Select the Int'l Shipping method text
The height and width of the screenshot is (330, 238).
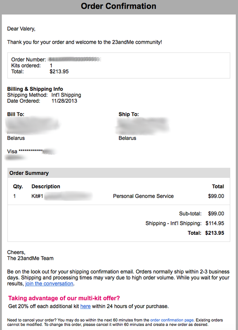66,95
